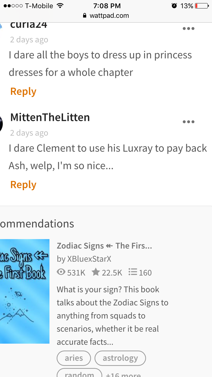Image resolution: width=212 pixels, height=377 pixels.
Task: Reply to curia24's princess dresses comment
Action: 23,91
